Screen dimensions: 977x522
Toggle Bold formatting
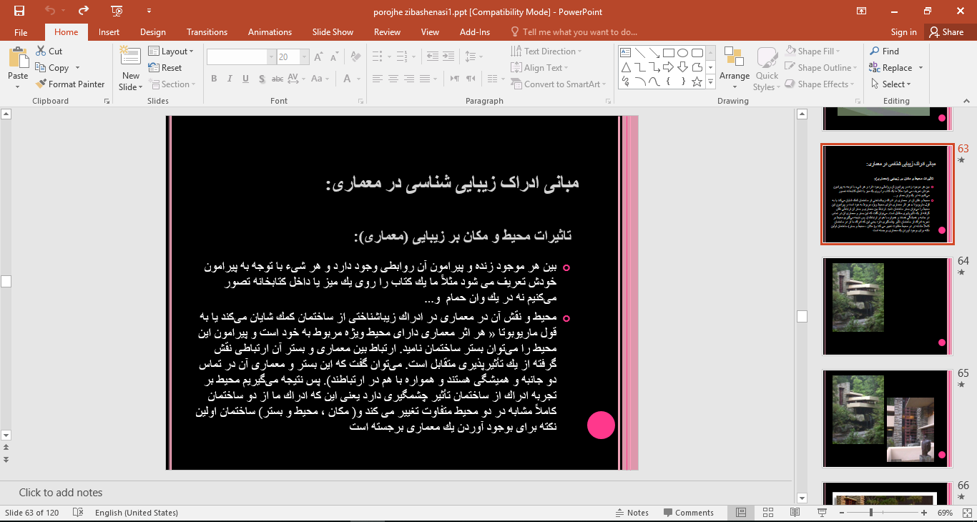coord(214,79)
